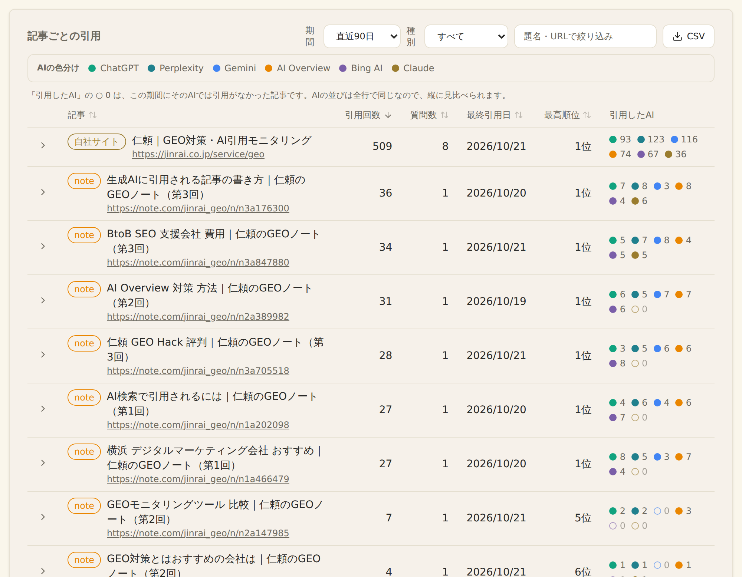This screenshot has height=577, width=742.
Task: Expand the 仁頼 | GEO対策 row
Action: (43, 145)
